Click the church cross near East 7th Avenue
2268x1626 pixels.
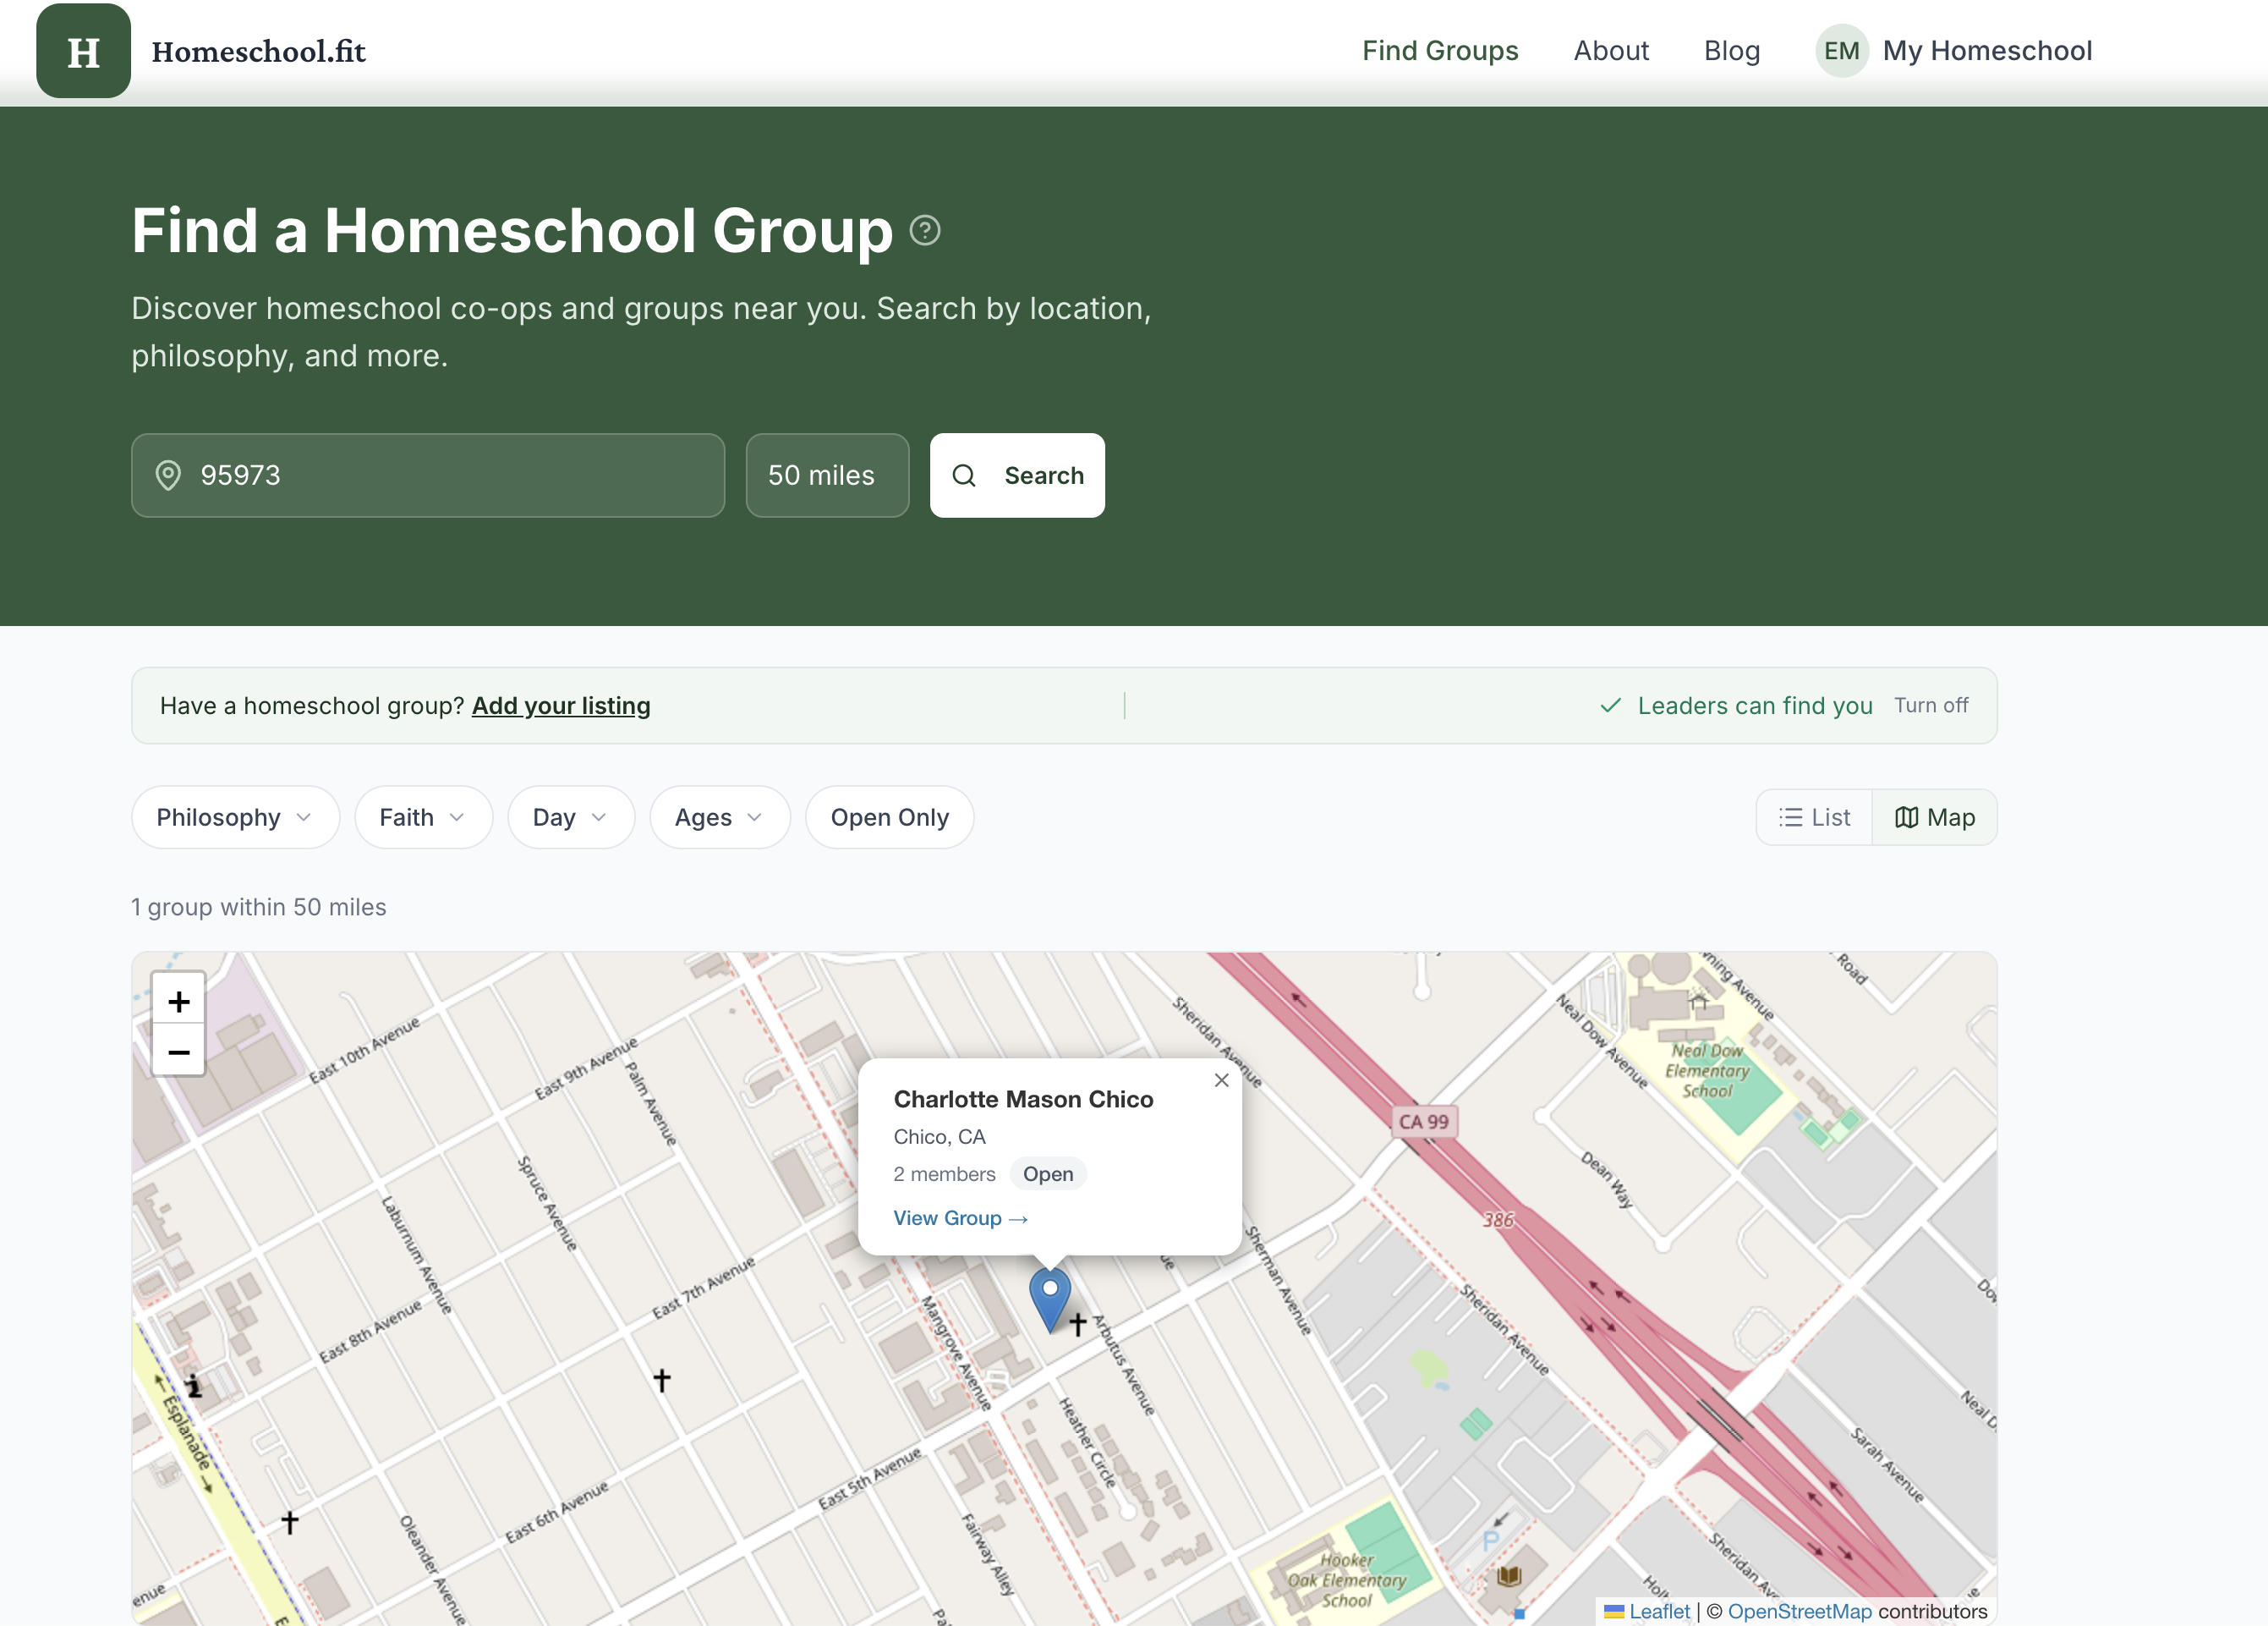tap(662, 1380)
